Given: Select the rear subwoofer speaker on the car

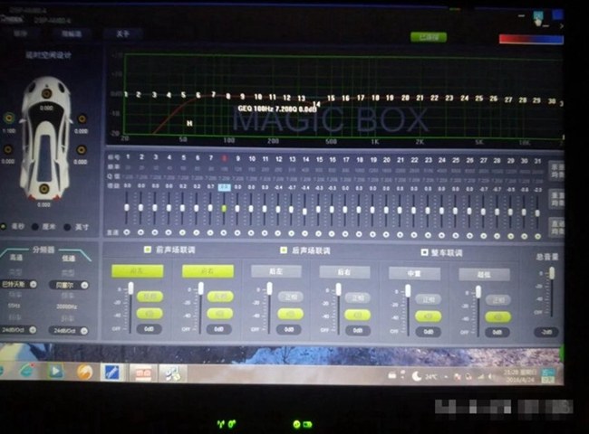Looking at the screenshot, I should coord(44,189).
